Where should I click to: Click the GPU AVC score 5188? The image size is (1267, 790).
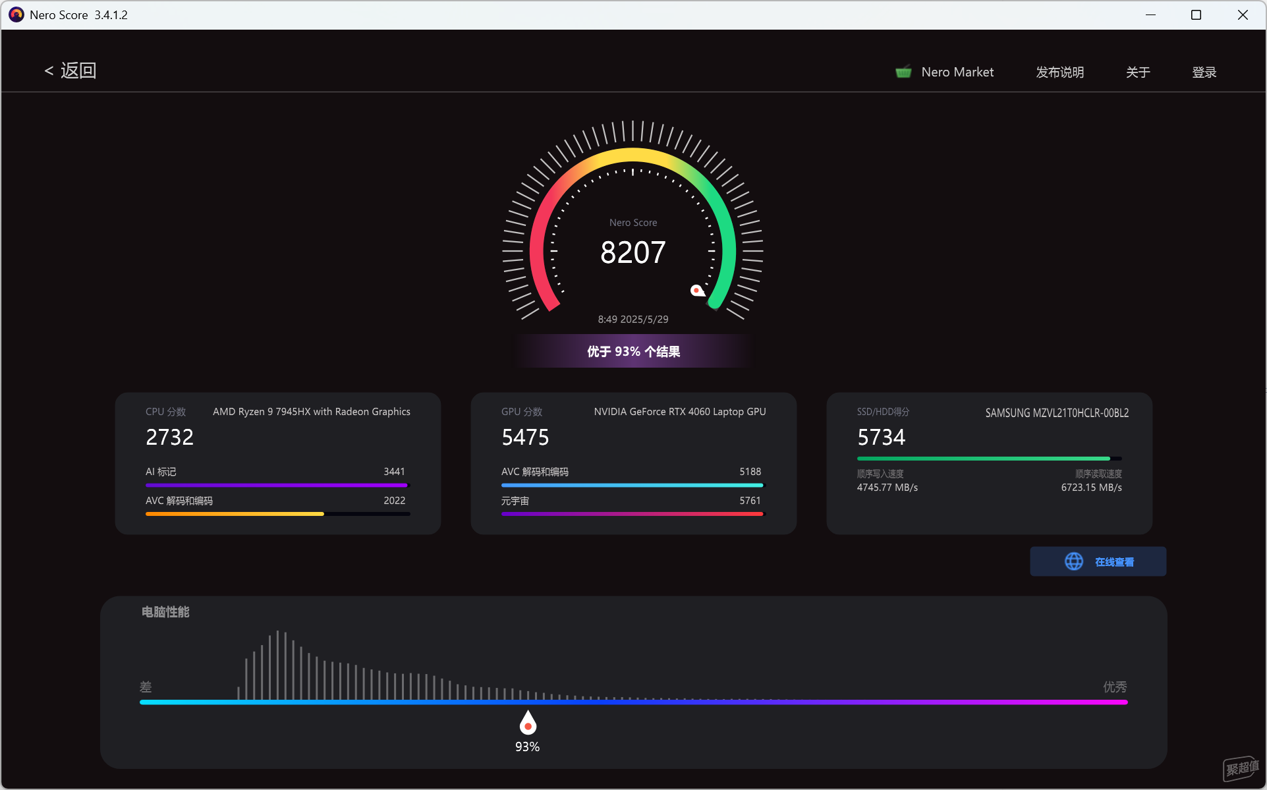click(750, 472)
